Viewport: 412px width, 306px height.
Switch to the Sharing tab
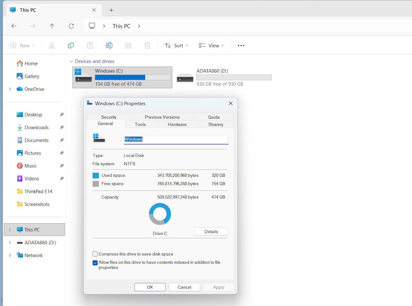pyautogui.click(x=216, y=124)
